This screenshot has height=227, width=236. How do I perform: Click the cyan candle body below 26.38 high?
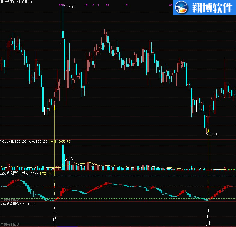click(63, 34)
